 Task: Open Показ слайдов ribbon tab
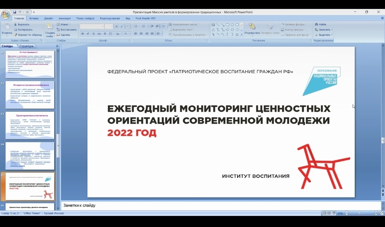85,18
